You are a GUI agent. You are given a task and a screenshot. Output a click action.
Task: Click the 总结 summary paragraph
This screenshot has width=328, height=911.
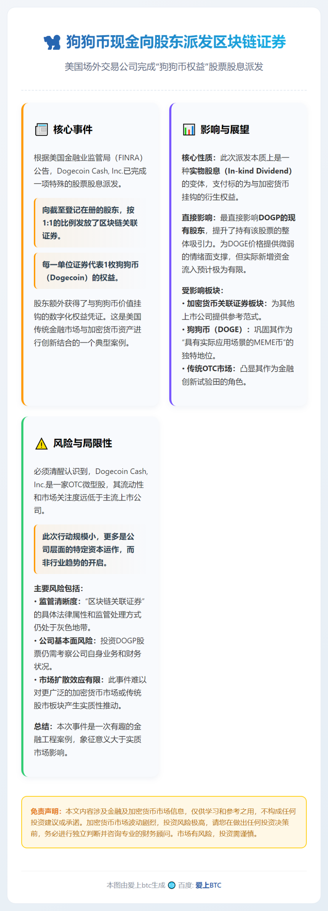pyautogui.click(x=88, y=739)
